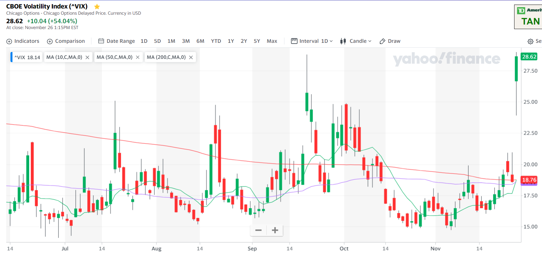Click the 20.00 price axis label

click(530, 164)
